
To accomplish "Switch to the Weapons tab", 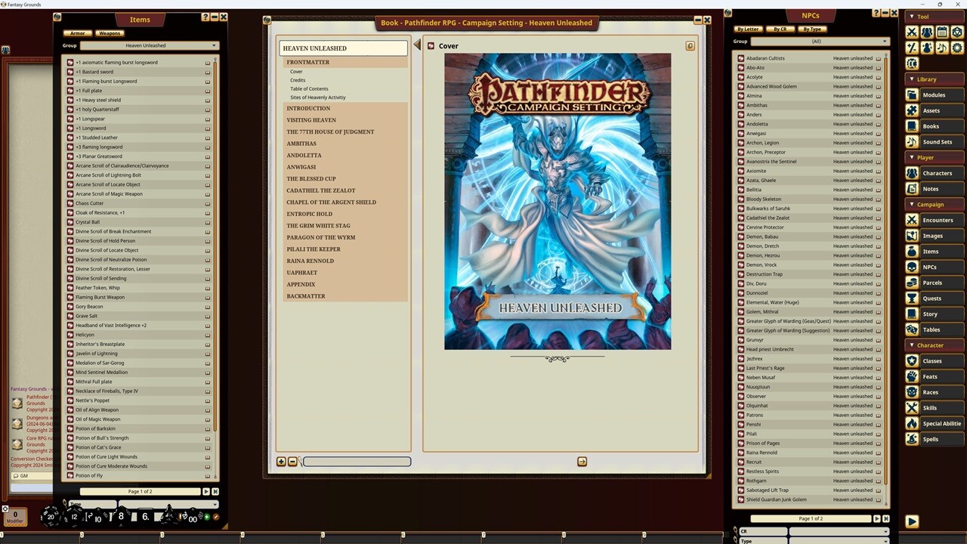I will tap(110, 32).
